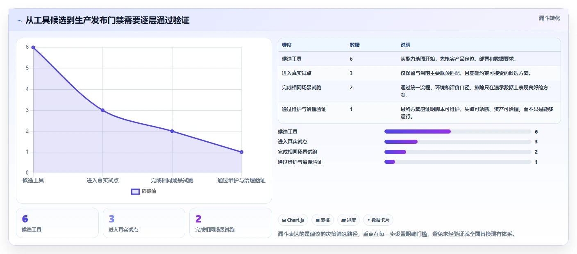Click the x-axis label 通过维护与治理验证

pos(241,180)
